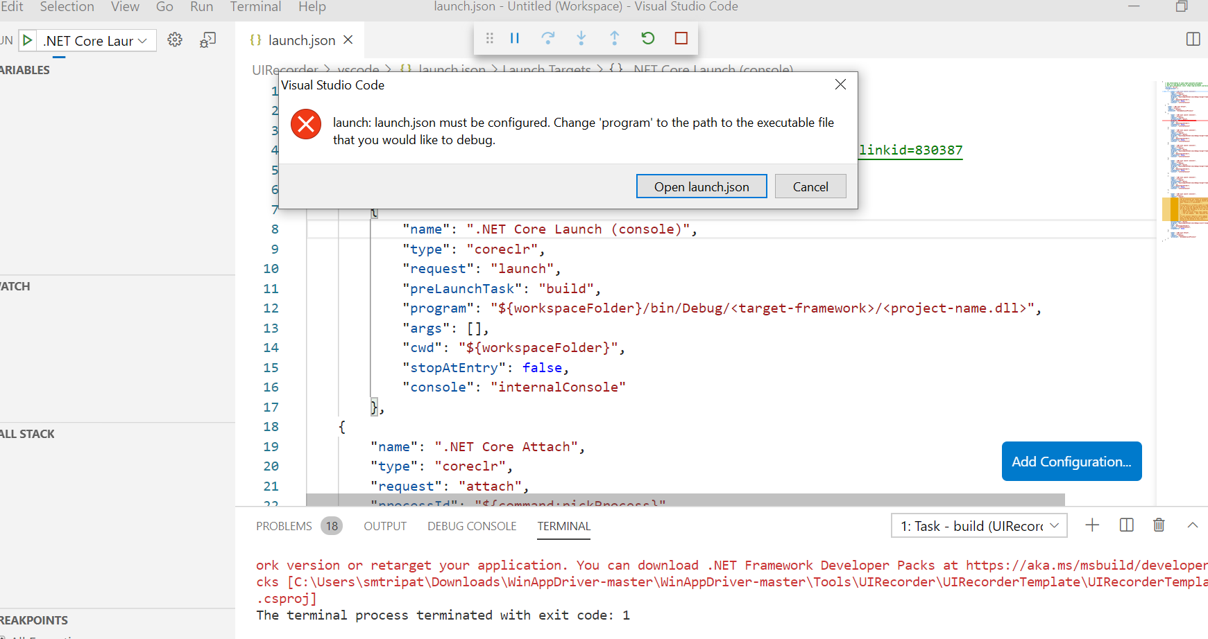Split the editor to the right
This screenshot has height=639, width=1208.
point(1193,39)
